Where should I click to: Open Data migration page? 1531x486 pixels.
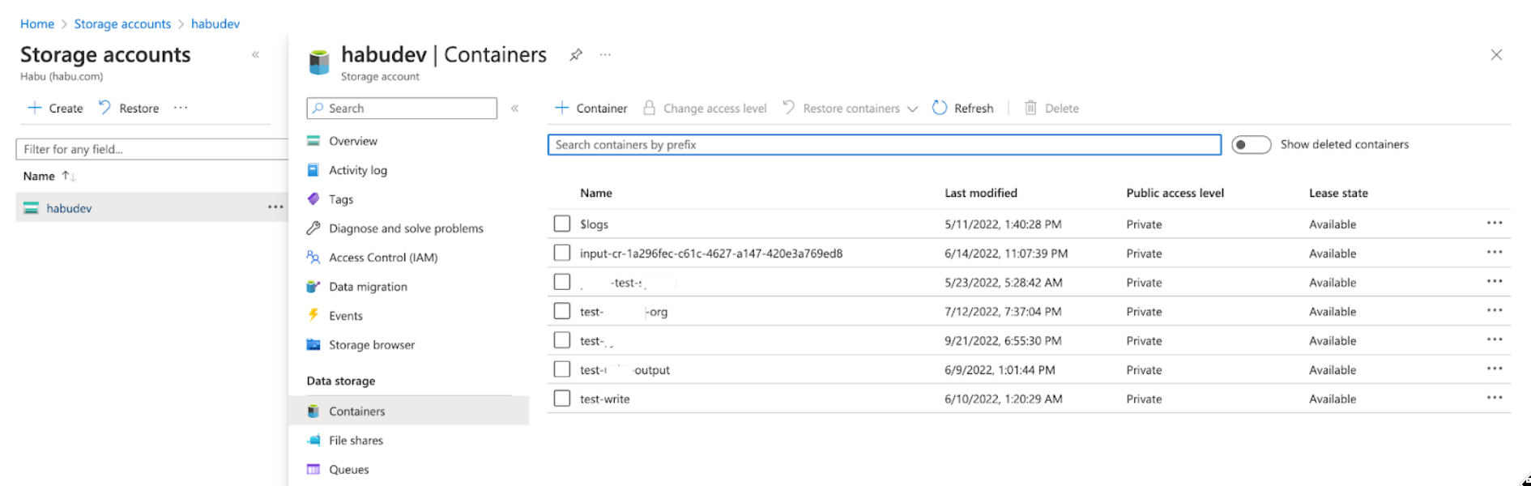[368, 287]
